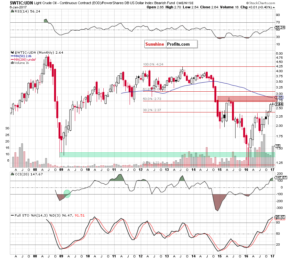Viewport: 288px width, 259px height.
Task: Click the 100.0%: 4.24 Fibonacci label
Action: 153,64
